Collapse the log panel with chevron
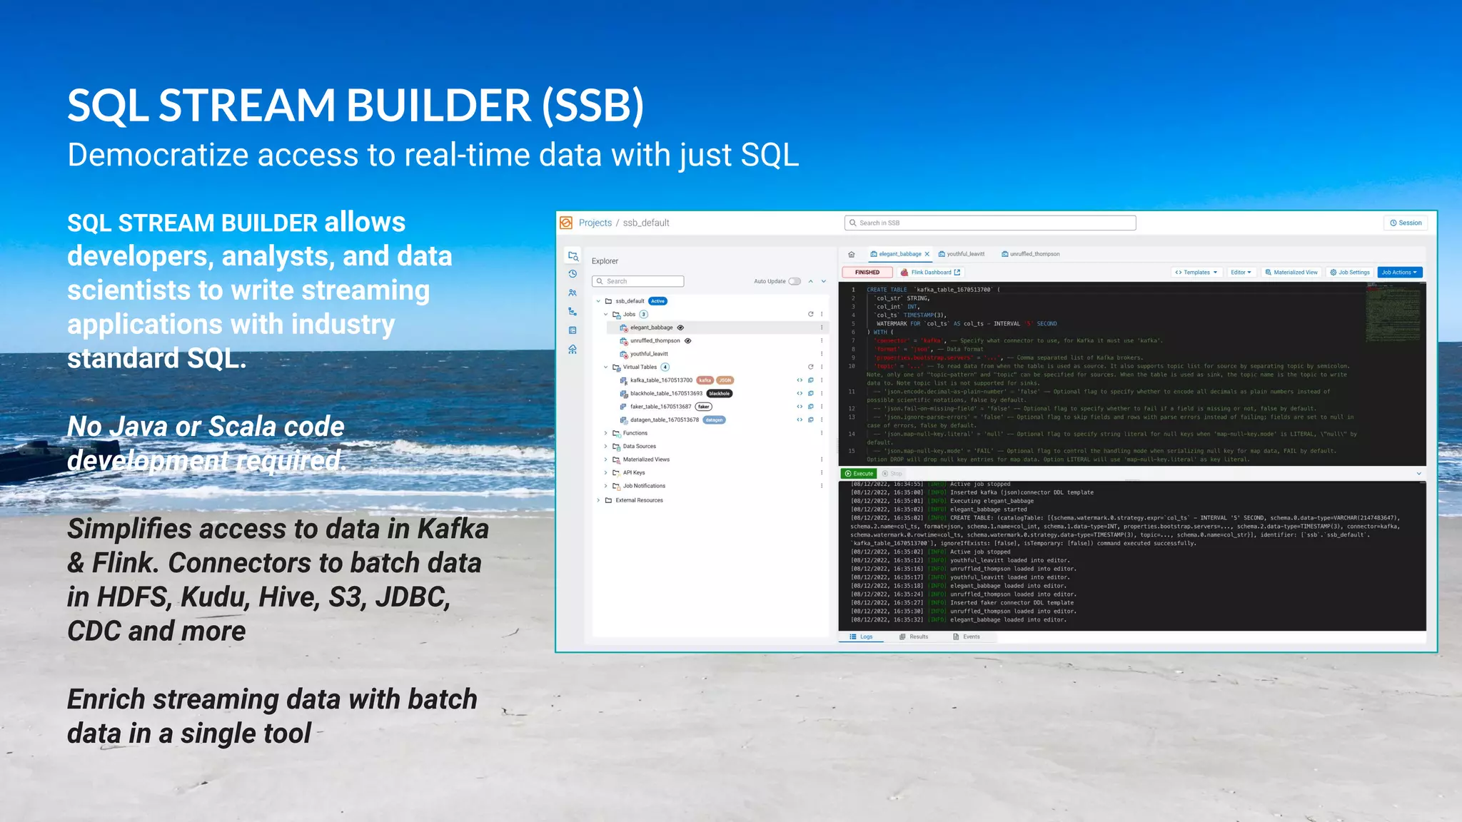The image size is (1462, 822). 1418,474
